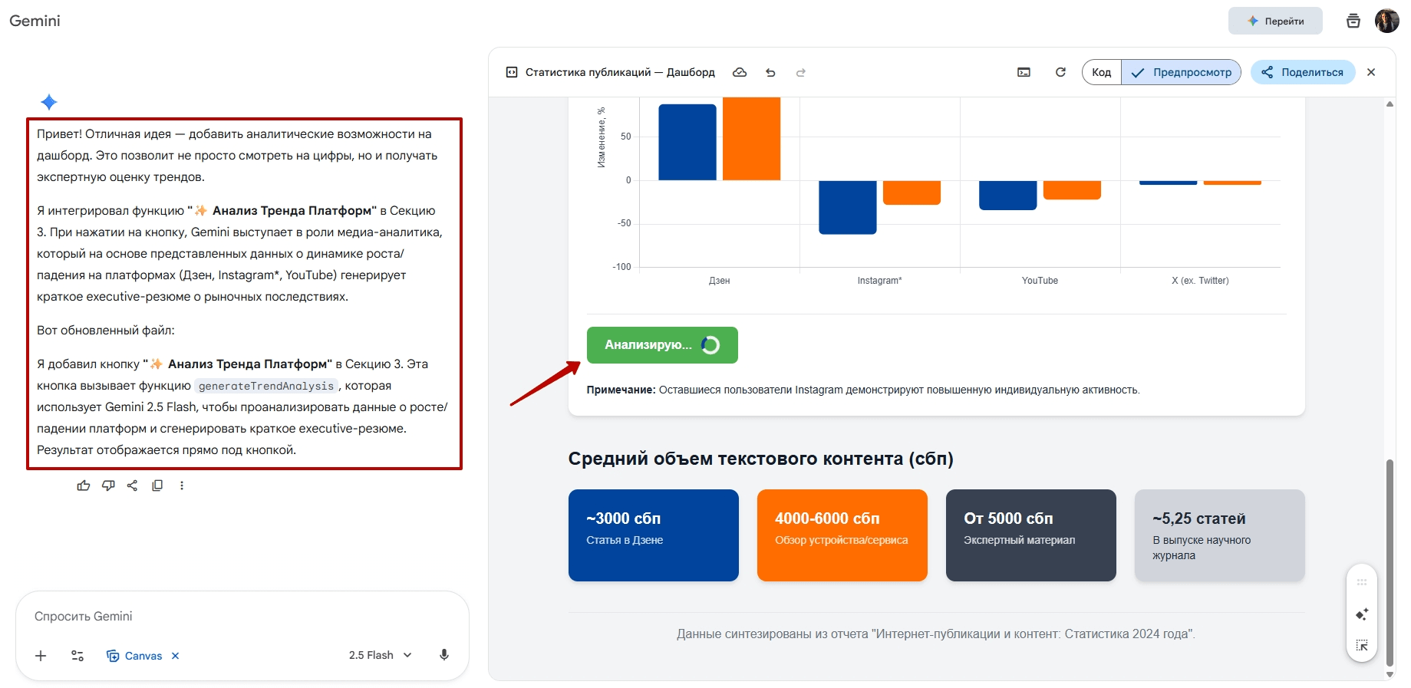Click the Instagram* axis label
1411x688 pixels.
tap(880, 281)
